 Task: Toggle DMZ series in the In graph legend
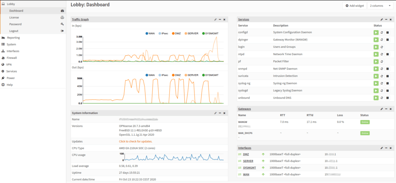tap(176, 33)
